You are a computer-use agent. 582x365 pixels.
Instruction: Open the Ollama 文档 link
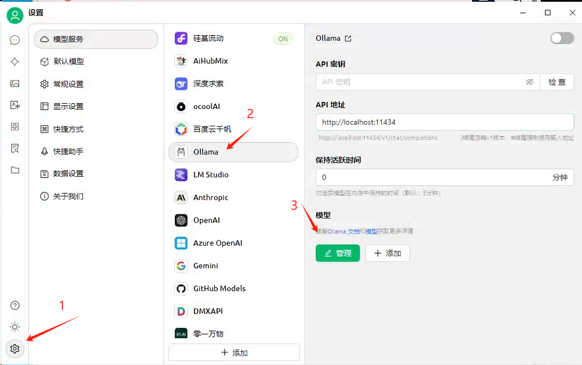point(343,231)
